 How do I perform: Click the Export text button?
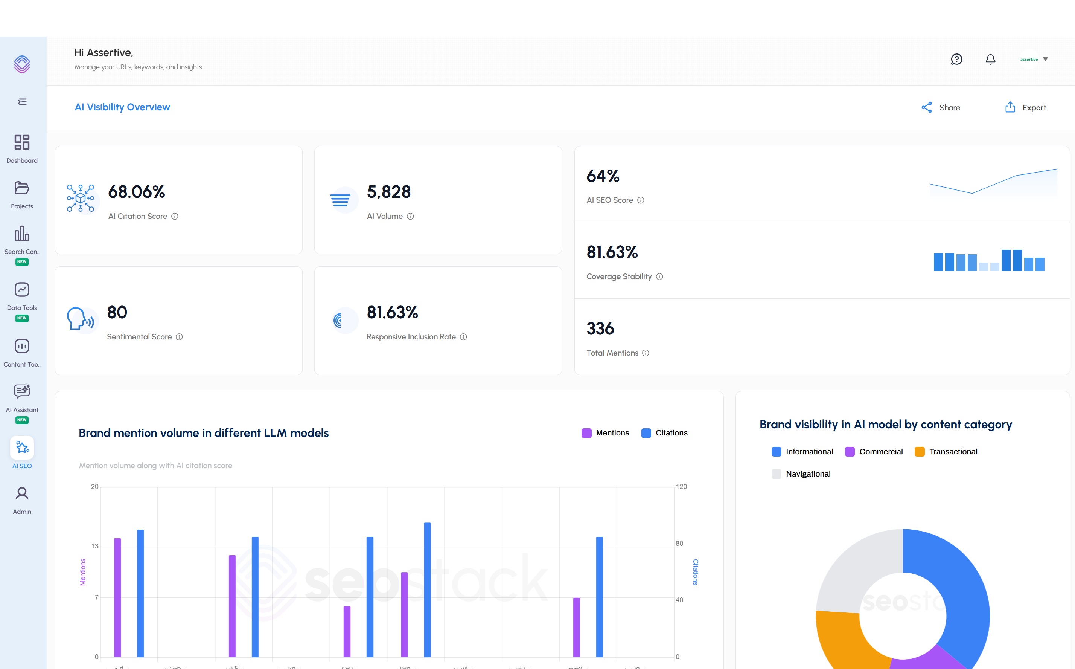[1034, 107]
